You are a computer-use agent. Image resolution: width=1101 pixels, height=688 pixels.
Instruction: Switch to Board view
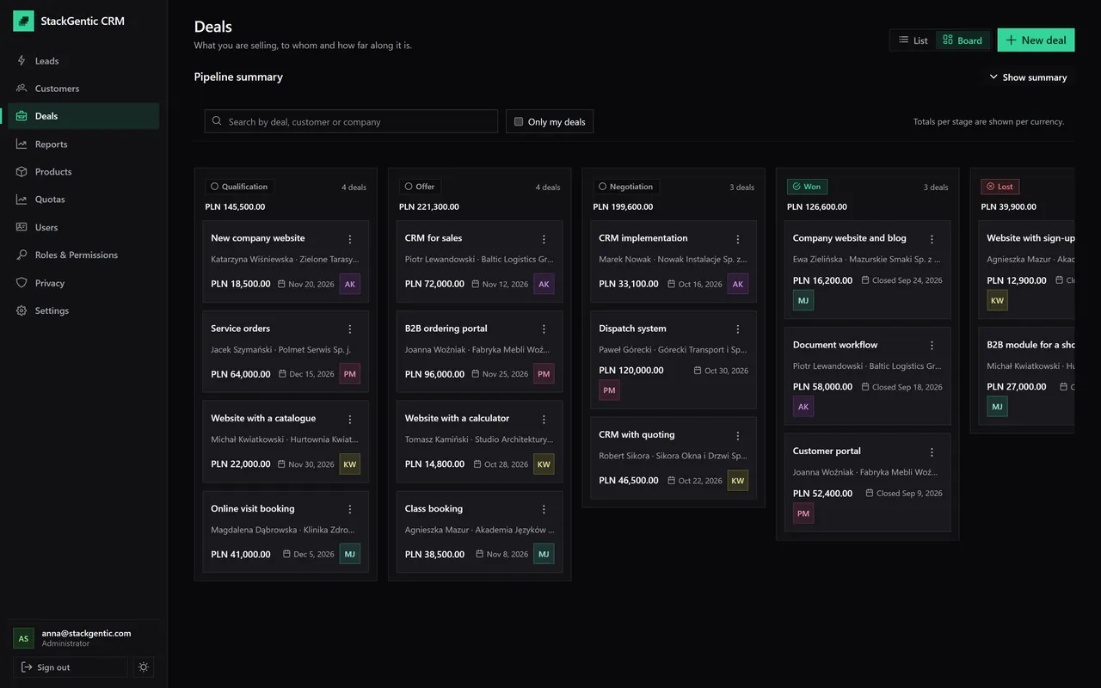pyautogui.click(x=963, y=40)
